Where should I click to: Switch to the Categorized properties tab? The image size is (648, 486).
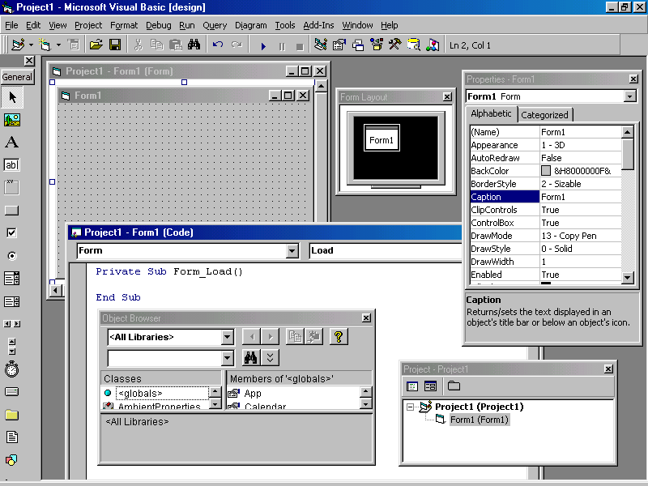pos(544,115)
